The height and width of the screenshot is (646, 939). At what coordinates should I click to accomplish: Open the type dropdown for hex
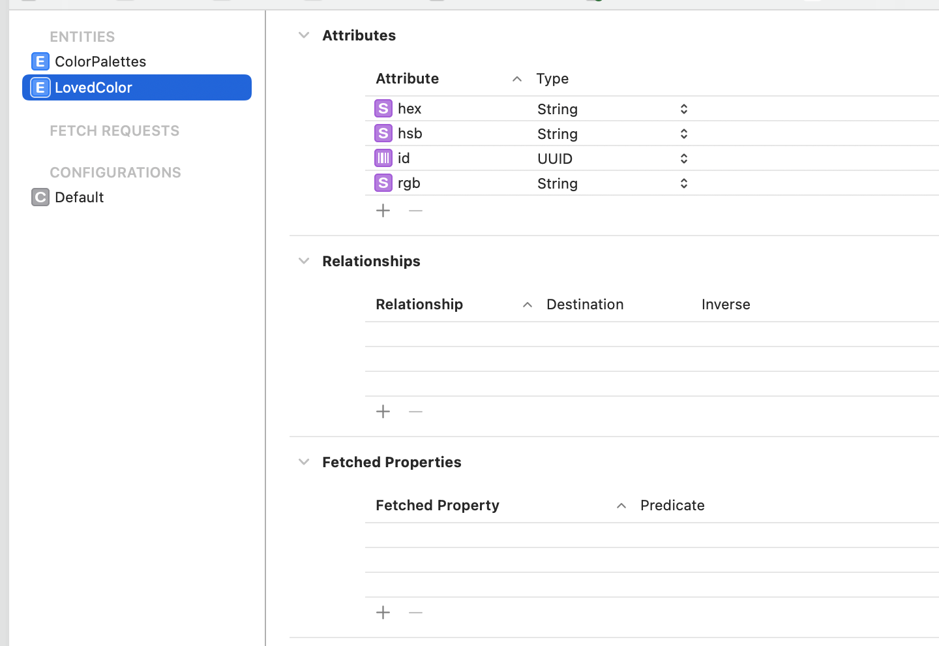(683, 109)
